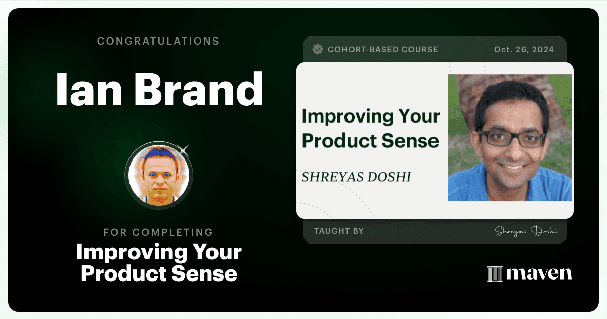This screenshot has width=607, height=319.
Task: Click the Ian Brand recipient name
Action: 159,90
